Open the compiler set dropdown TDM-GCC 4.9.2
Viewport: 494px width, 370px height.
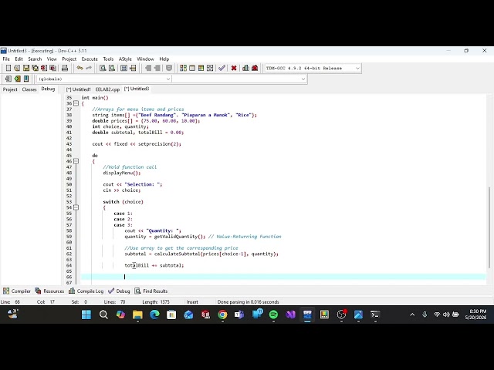pos(312,68)
